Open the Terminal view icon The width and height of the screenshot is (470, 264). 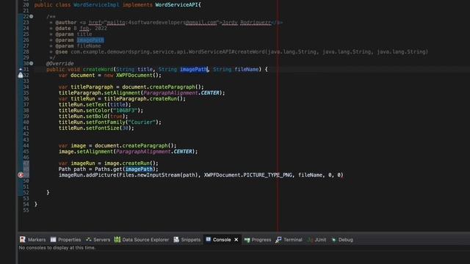click(278, 240)
